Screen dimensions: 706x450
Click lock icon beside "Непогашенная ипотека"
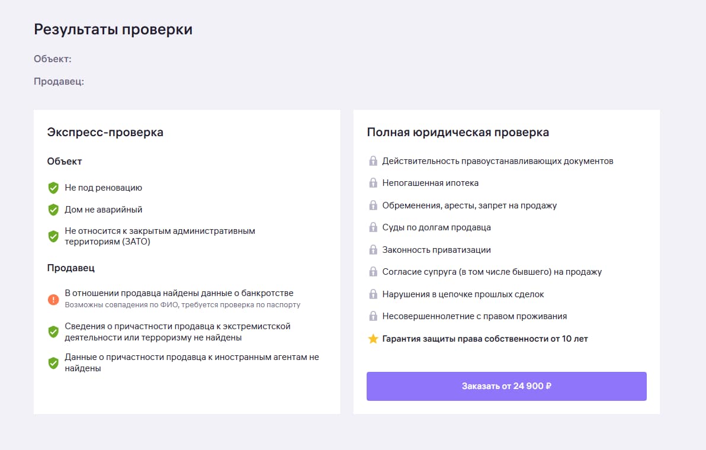(x=373, y=183)
